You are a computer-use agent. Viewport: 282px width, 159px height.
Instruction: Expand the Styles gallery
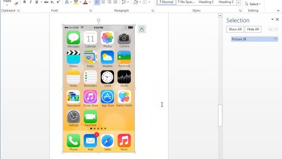238,3
